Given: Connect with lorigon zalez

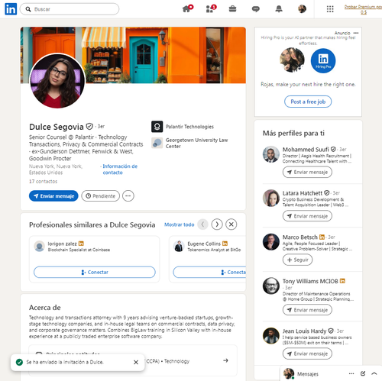Looking at the screenshot, I should [95, 273].
